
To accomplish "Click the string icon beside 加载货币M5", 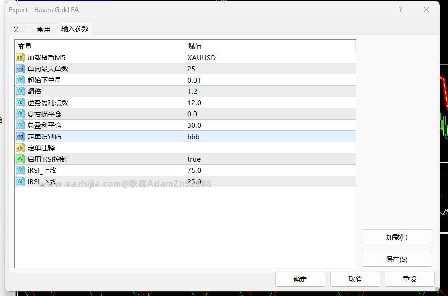I will (20, 57).
